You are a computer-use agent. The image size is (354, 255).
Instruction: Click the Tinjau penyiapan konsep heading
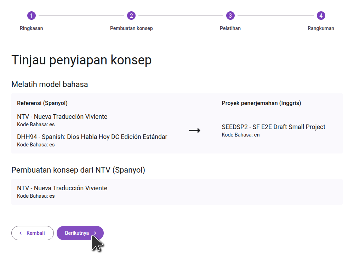[x=81, y=60]
